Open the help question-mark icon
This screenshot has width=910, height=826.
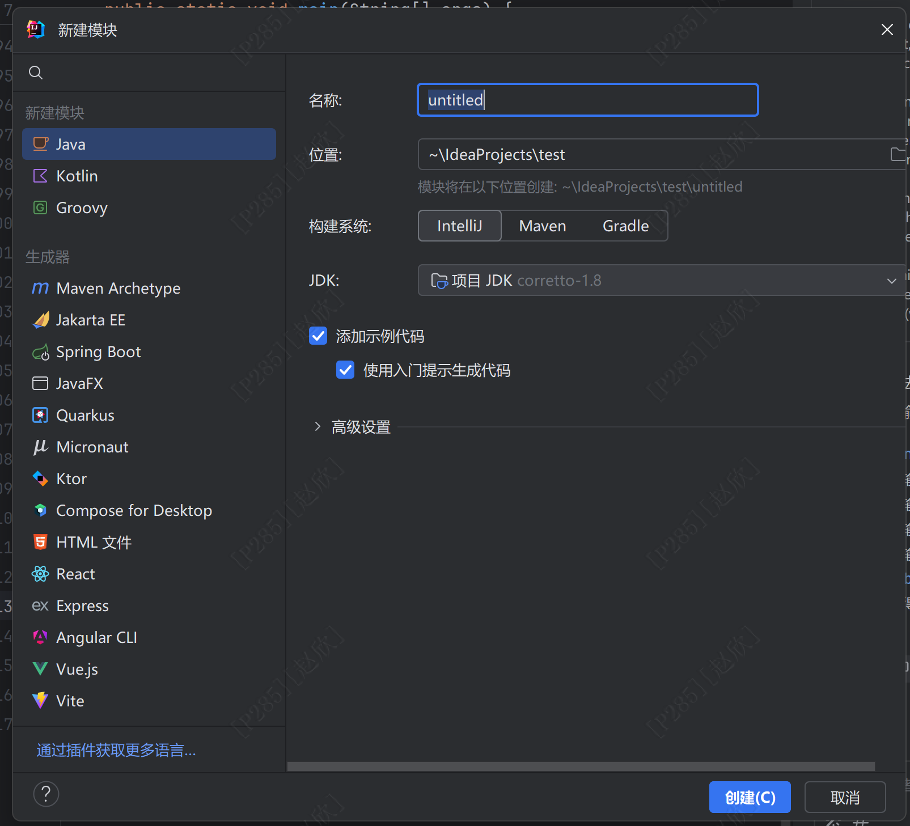point(46,794)
